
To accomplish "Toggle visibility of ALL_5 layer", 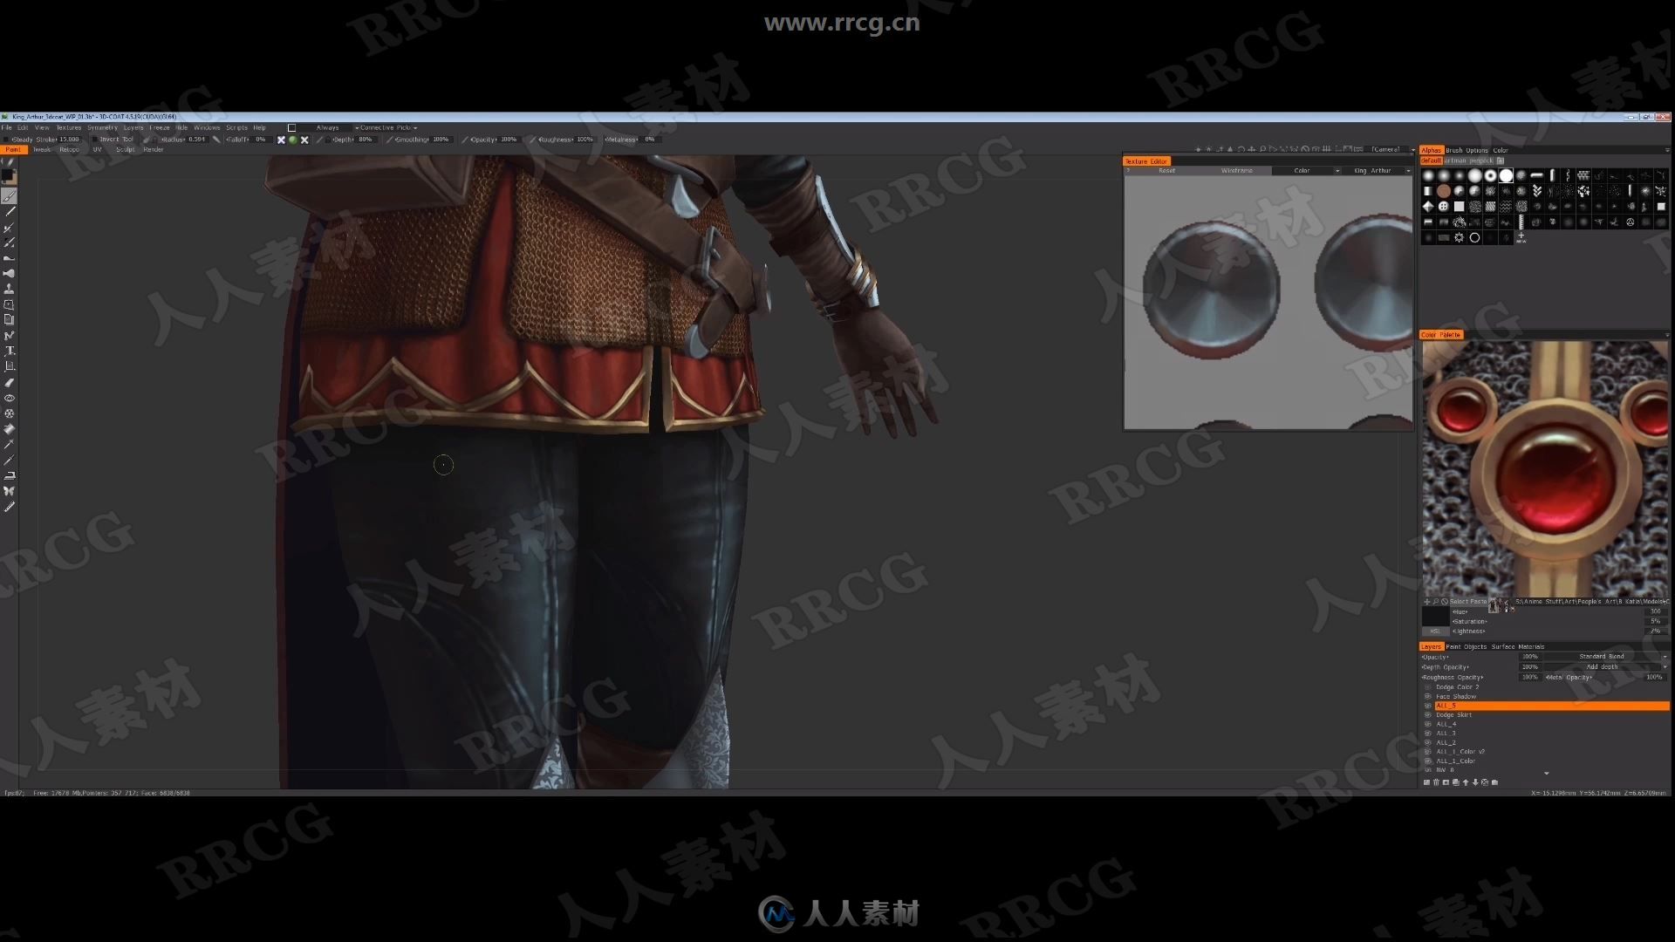I will (1428, 706).
